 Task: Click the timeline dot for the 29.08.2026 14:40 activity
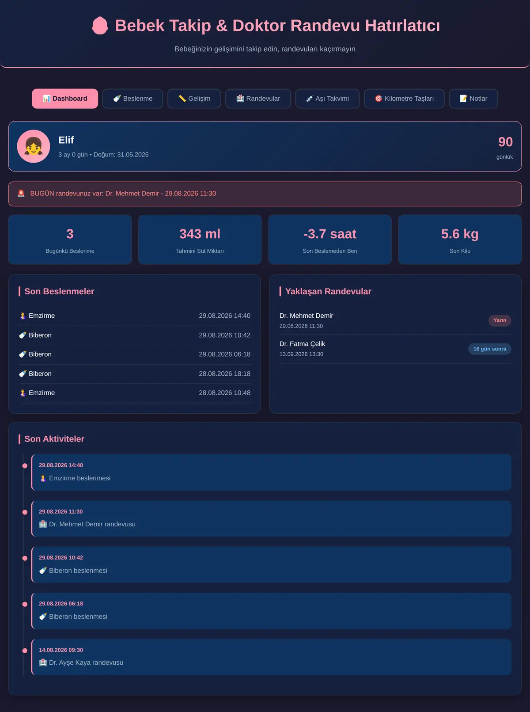(x=25, y=466)
